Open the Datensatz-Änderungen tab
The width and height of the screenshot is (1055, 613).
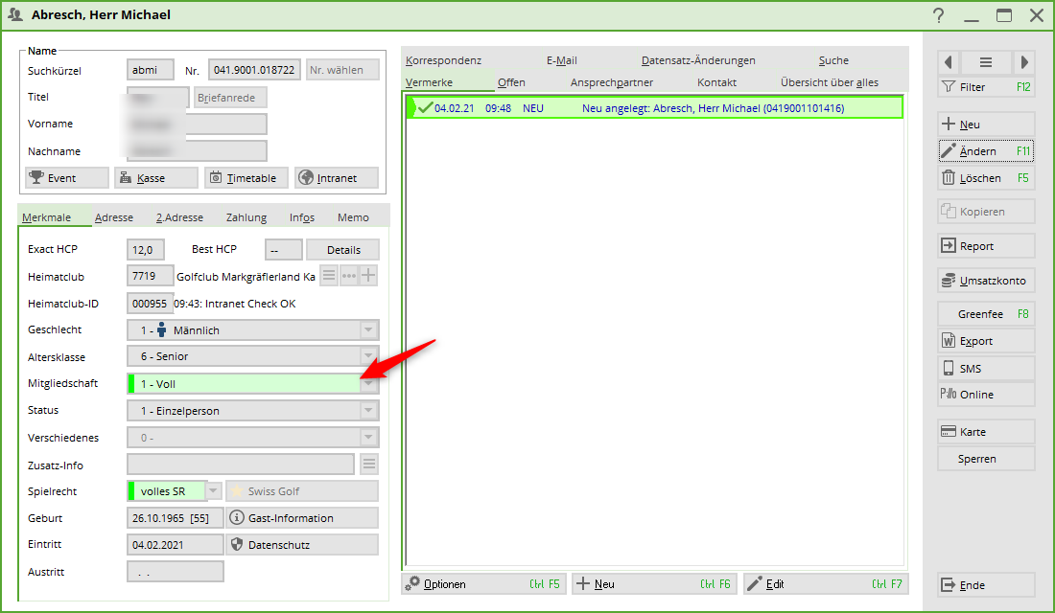[698, 60]
